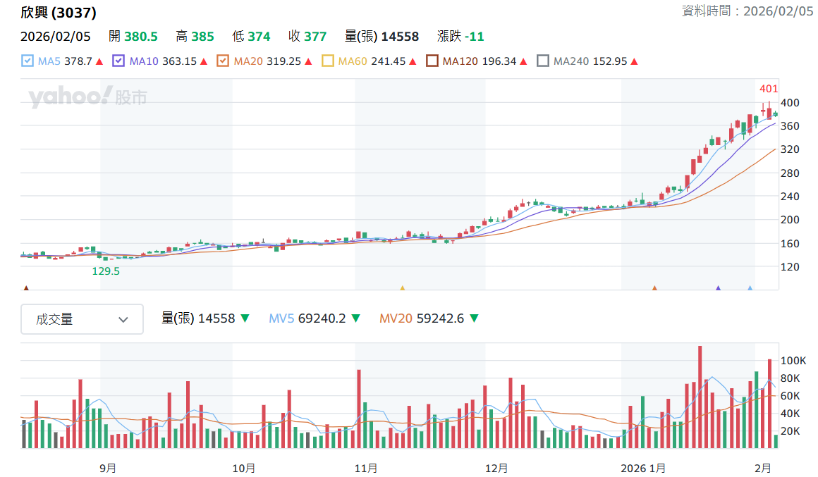
Task: Click the purple triangle marker below late January's candles
Action: (719, 287)
